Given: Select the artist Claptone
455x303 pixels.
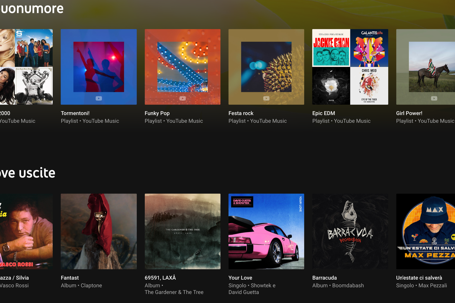Looking at the screenshot, I should (x=91, y=285).
